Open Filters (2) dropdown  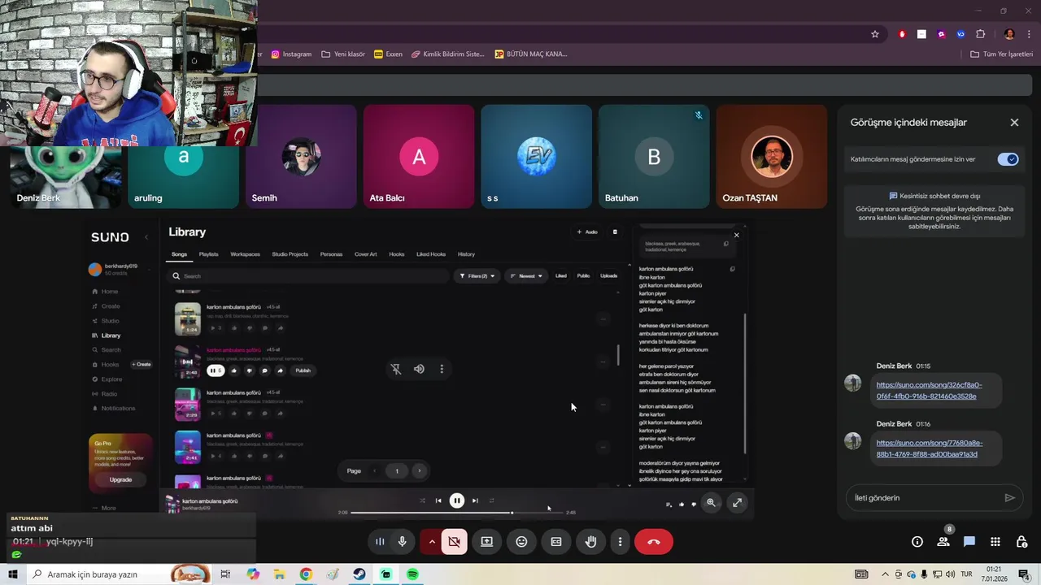pyautogui.click(x=477, y=276)
